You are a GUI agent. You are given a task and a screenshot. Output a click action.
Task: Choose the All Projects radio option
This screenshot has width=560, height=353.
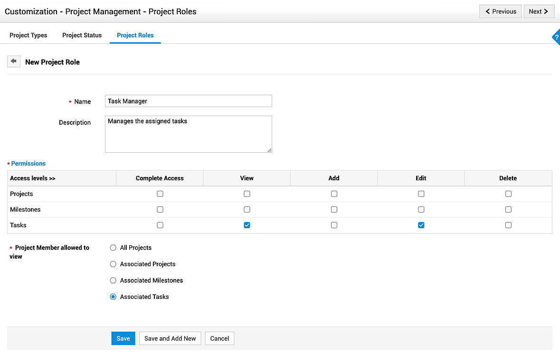[x=113, y=248]
